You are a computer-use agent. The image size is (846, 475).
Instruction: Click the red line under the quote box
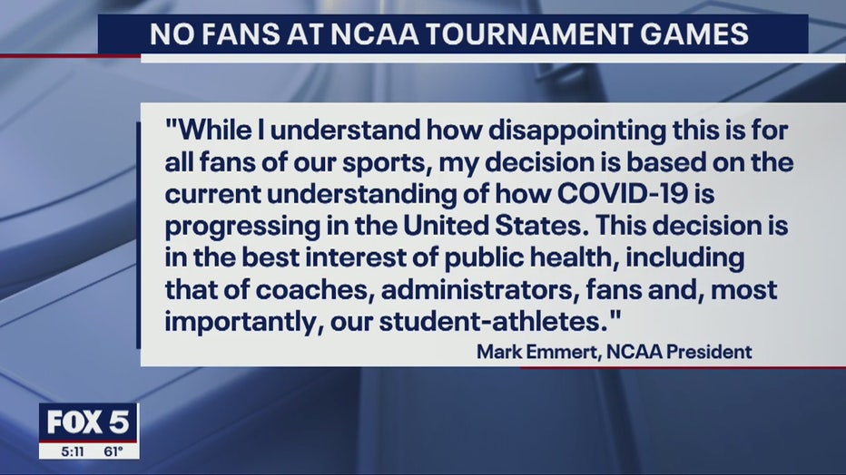(x=683, y=367)
